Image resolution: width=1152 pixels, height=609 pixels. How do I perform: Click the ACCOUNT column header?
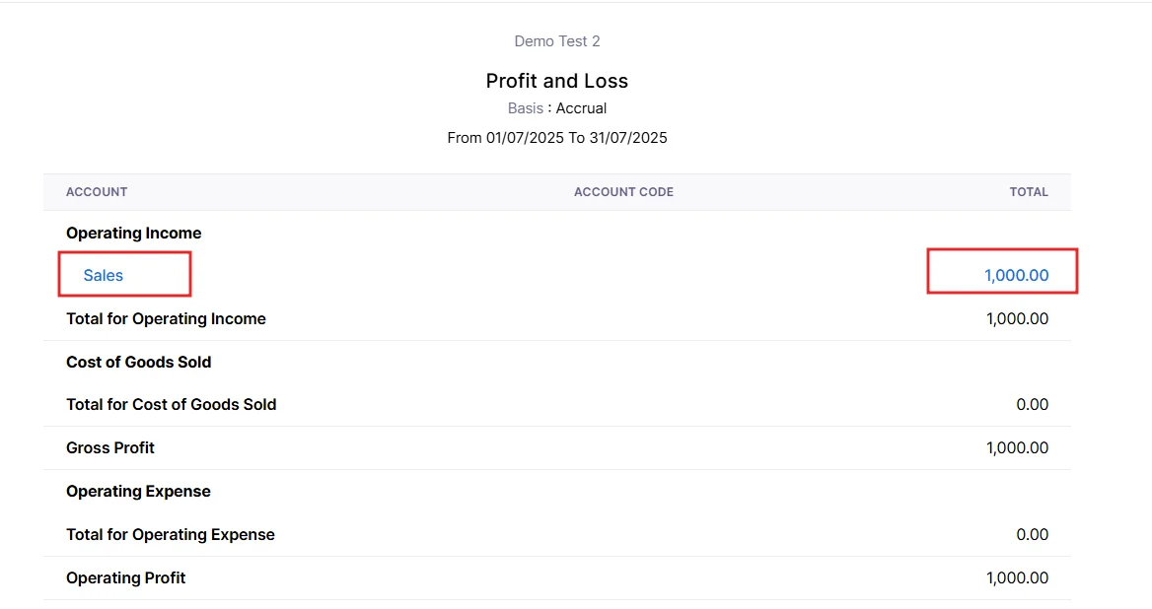point(97,192)
